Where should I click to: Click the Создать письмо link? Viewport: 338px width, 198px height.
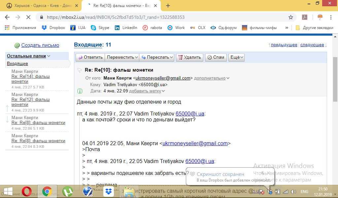click(x=40, y=45)
